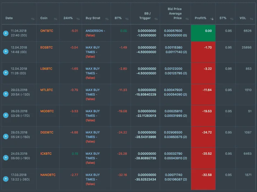This screenshot has height=192, width=257.
Task: Sort by the Buy Strat header
Action: point(93,18)
